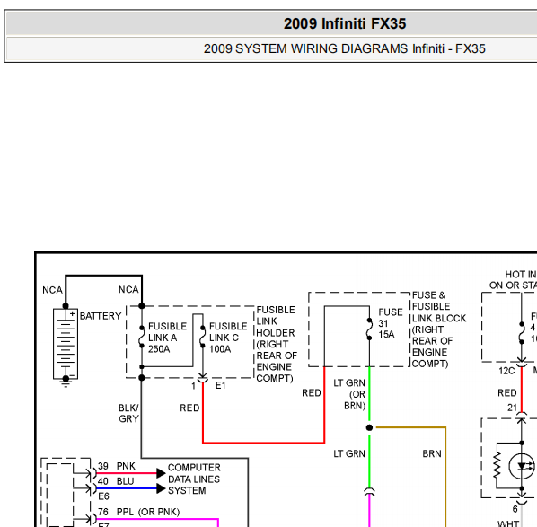Click the 'RED' label between 12C and 21

pos(506,392)
